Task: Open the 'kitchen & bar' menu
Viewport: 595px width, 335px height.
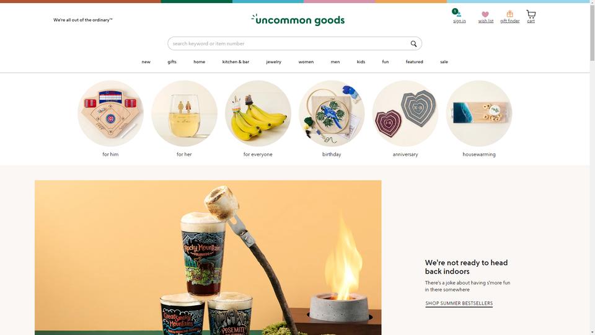Action: pos(236,61)
